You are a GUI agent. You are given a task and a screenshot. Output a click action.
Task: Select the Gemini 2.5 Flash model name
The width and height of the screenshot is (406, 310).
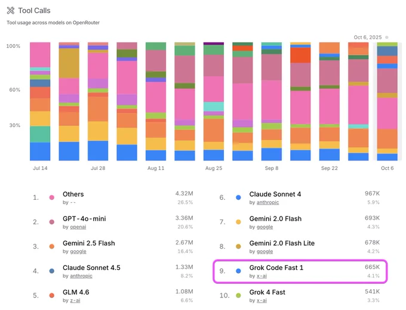[x=89, y=243]
